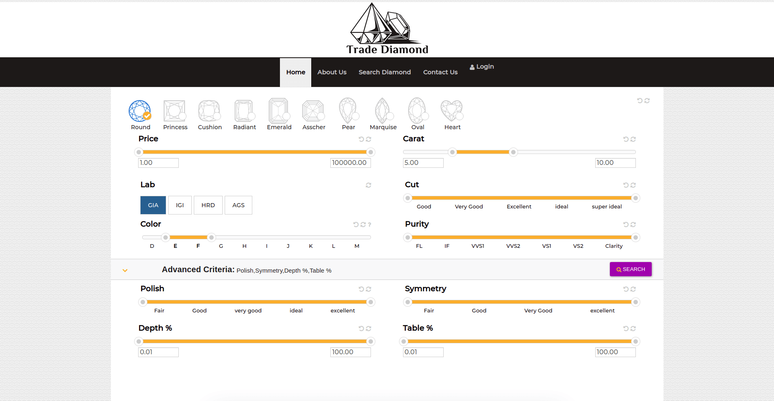Image resolution: width=774 pixels, height=401 pixels.
Task: Click the purple SEARCH button
Action: coord(630,269)
